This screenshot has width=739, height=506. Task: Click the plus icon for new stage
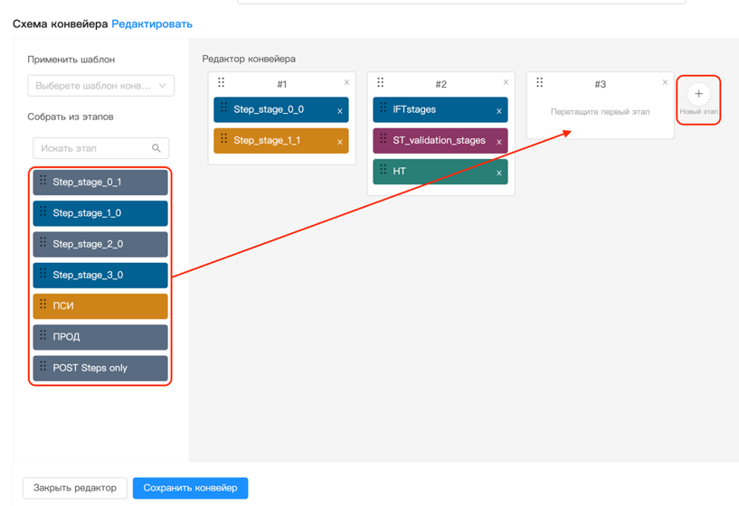click(698, 94)
